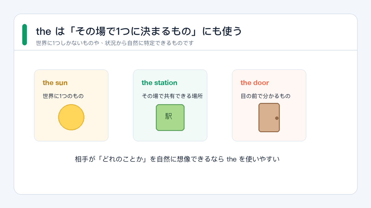This screenshot has height=208, width=371.
Task: Click the round doorknob on the door
Action: (x=277, y=118)
